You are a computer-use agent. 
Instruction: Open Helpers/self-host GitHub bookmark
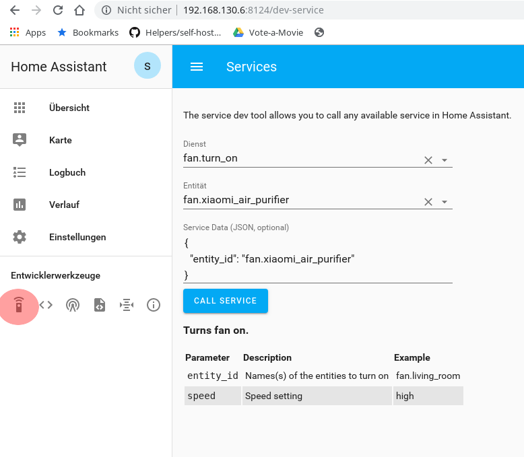click(x=175, y=32)
